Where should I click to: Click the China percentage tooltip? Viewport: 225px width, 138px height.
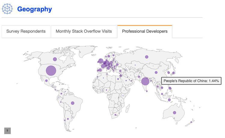pyautogui.click(x=191, y=81)
